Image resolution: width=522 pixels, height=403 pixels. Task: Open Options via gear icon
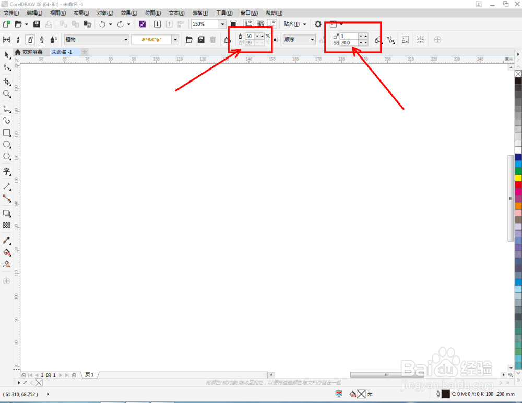[318, 24]
